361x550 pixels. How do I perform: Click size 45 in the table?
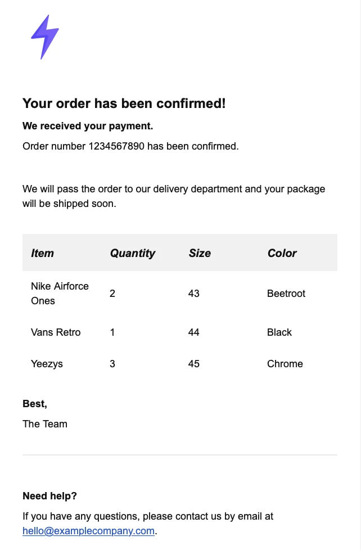click(194, 364)
